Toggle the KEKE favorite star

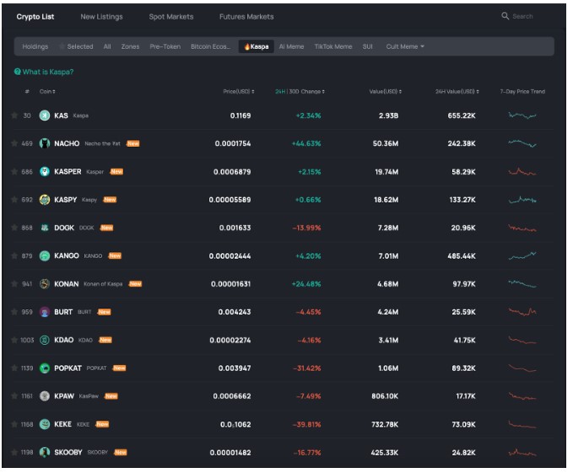[x=14, y=424]
